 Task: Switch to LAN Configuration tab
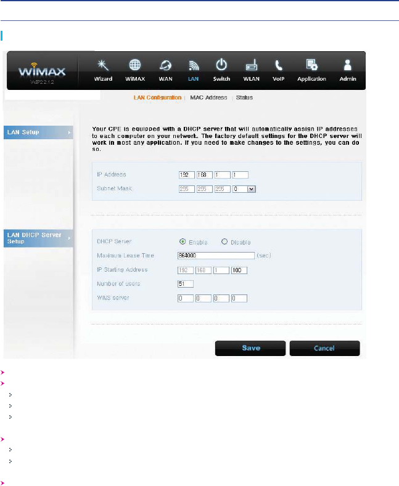coord(157,98)
